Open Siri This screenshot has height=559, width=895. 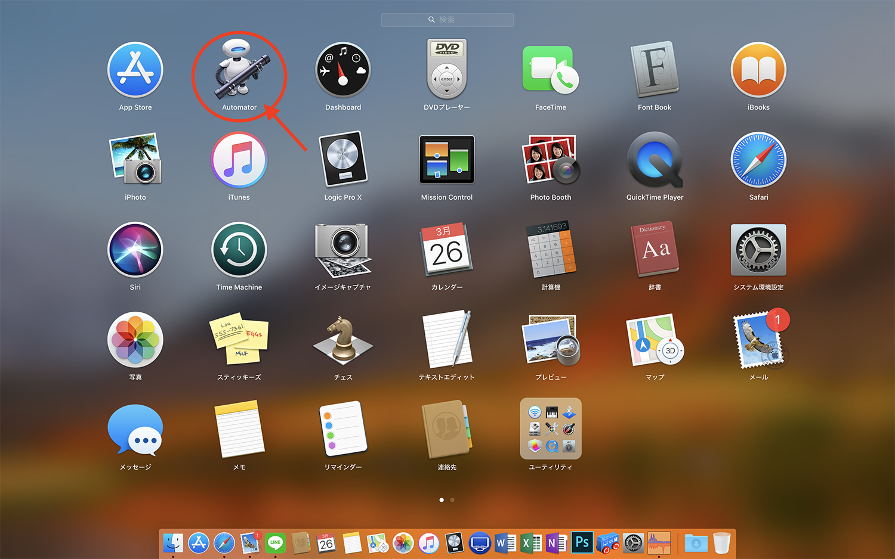(x=135, y=250)
